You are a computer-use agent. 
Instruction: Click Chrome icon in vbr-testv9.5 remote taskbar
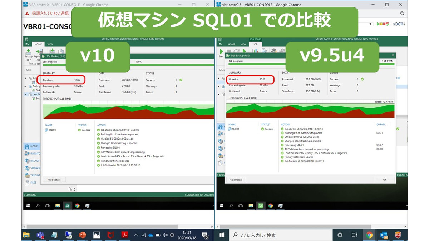click(271, 206)
